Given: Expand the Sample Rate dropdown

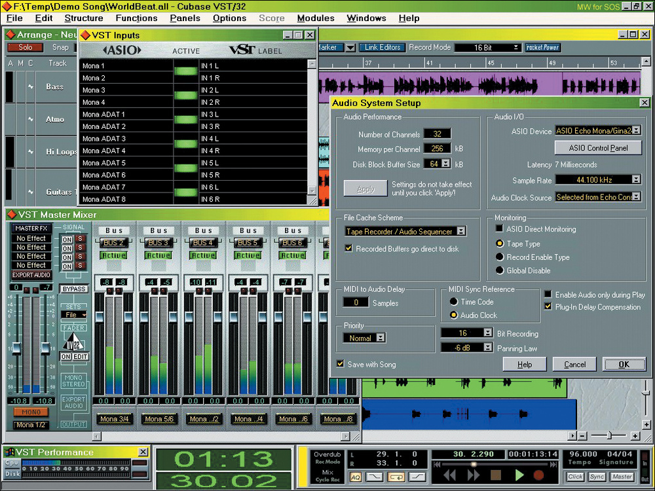Looking at the screenshot, I should click(635, 179).
